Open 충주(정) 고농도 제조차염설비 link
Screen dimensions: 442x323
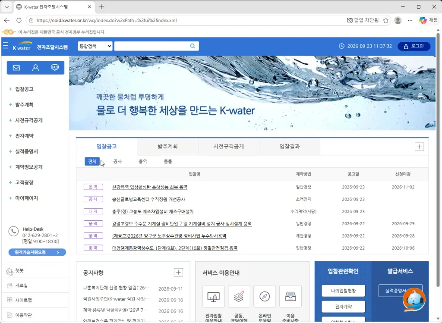153,211
